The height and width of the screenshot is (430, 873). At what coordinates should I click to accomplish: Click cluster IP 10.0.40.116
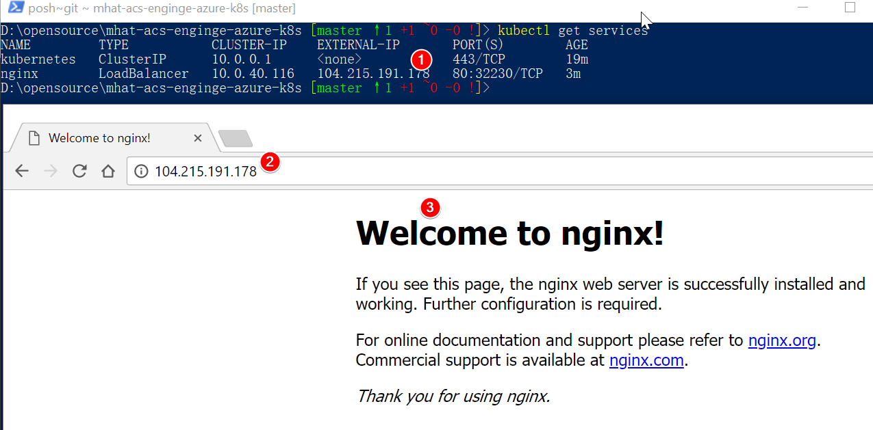coord(253,74)
